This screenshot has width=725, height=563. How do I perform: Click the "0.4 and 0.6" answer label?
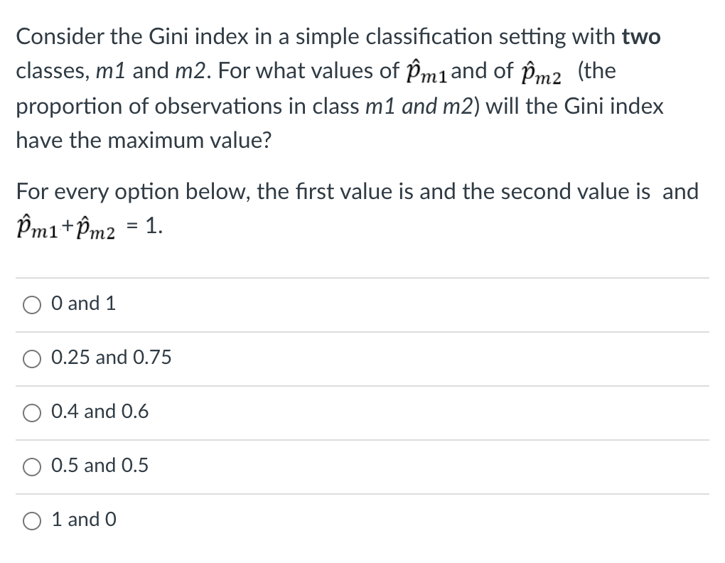100,412
